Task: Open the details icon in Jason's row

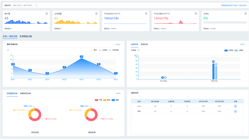Action: click(x=235, y=106)
